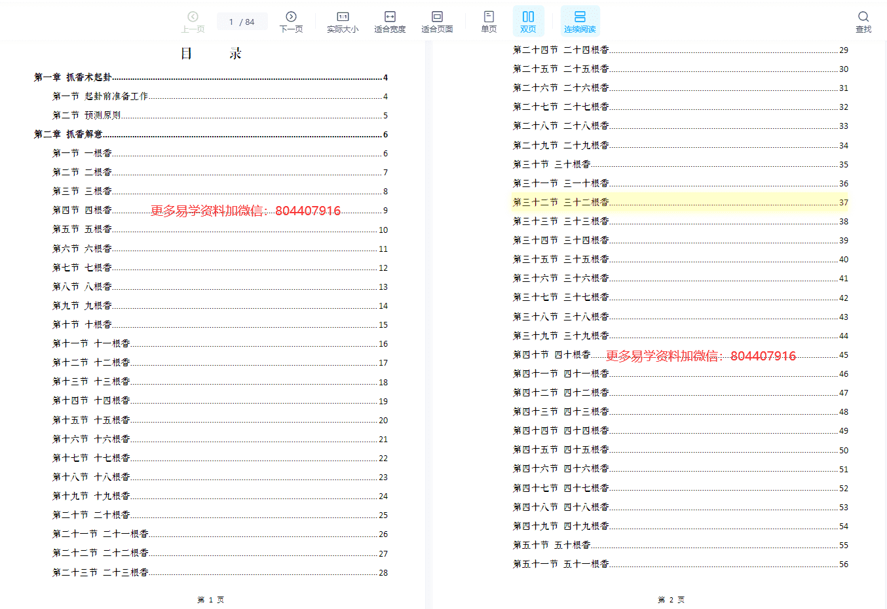Jump to 第四十五节 四十五根香
Viewport: 887px width, 609px height.
561,449
